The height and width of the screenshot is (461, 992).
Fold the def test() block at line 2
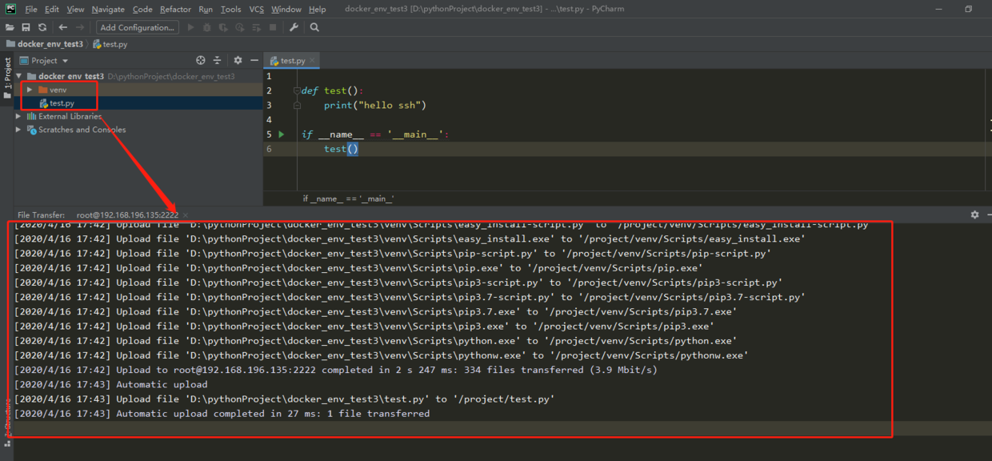pos(296,90)
